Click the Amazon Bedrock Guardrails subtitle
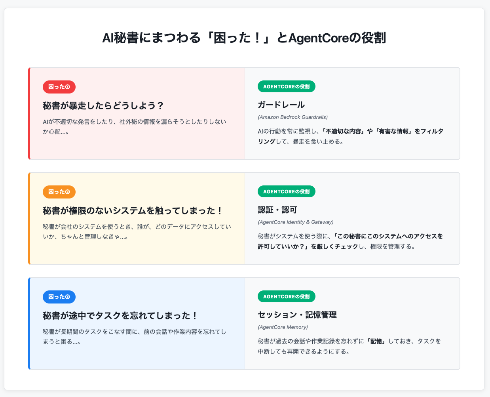The image size is (490, 397). tap(292, 117)
